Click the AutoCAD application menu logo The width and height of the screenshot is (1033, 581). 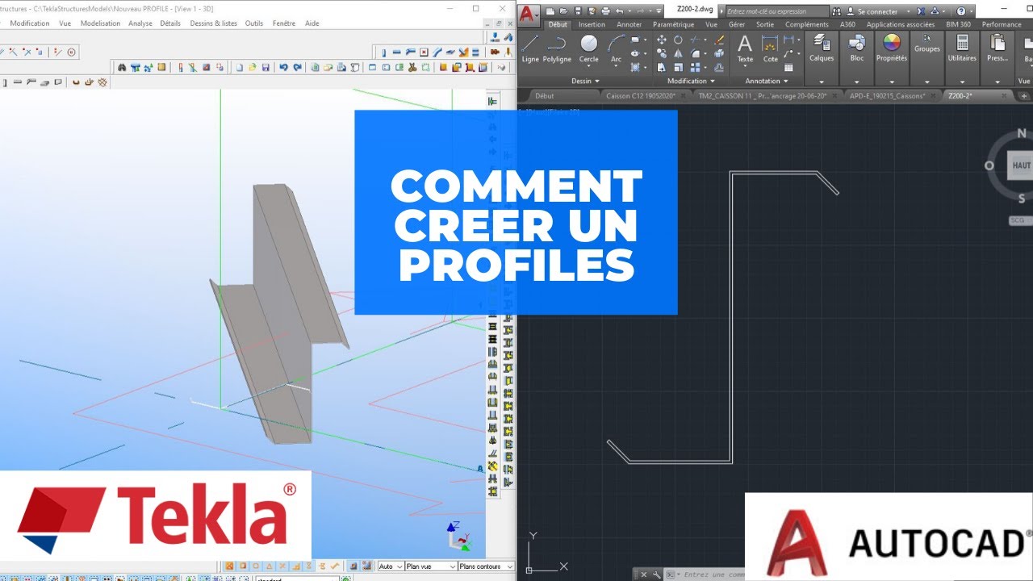[x=528, y=14]
